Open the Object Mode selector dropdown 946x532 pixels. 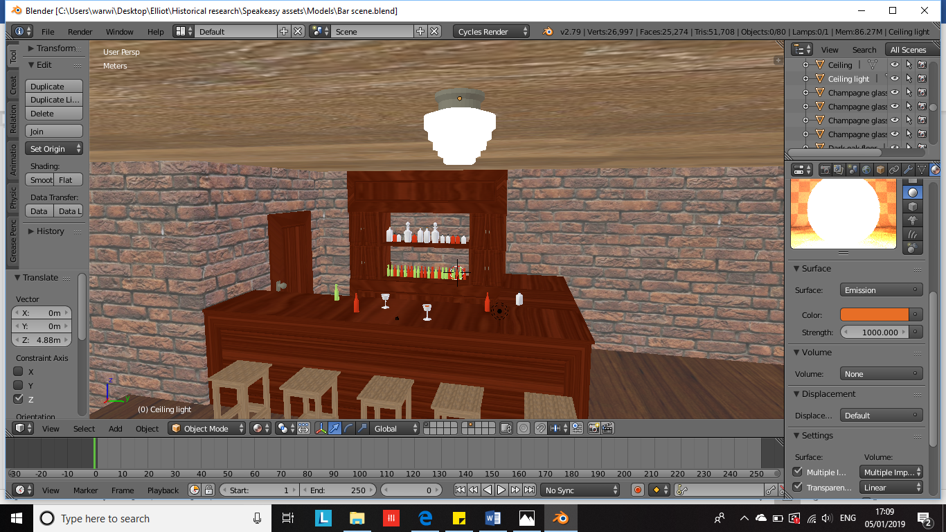tap(208, 429)
